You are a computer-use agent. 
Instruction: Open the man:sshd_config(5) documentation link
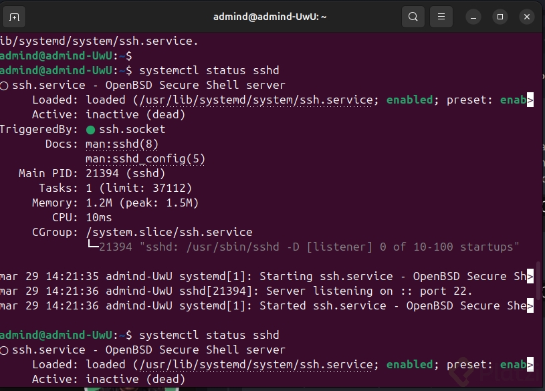coord(145,158)
